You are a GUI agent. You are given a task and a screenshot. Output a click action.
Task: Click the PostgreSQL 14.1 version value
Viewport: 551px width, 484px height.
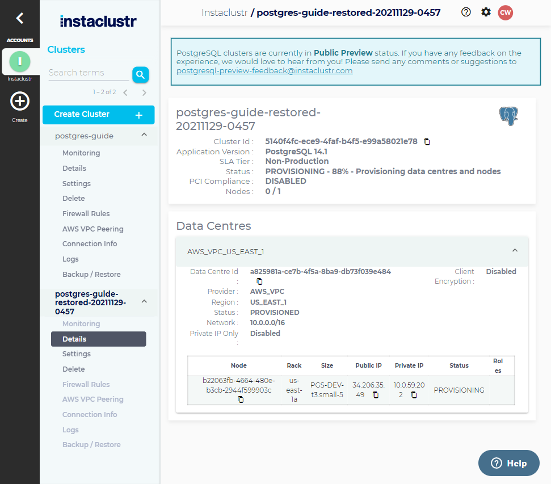[296, 151]
